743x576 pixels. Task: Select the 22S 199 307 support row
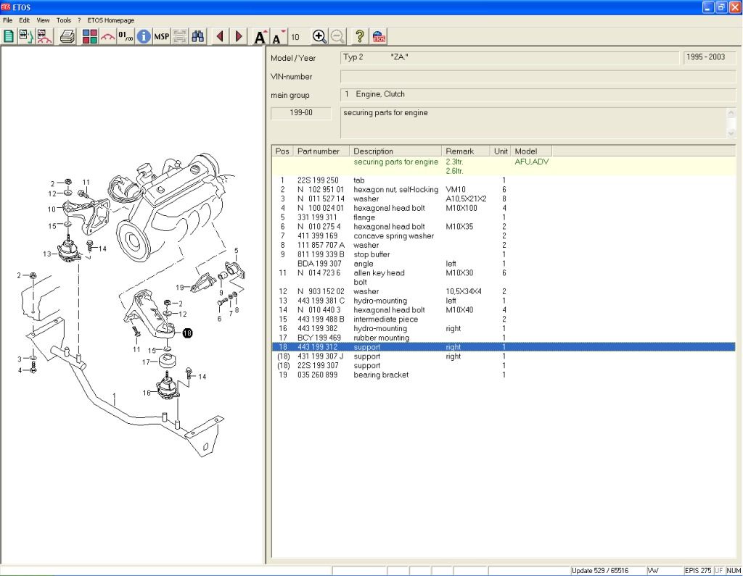pyautogui.click(x=504, y=365)
